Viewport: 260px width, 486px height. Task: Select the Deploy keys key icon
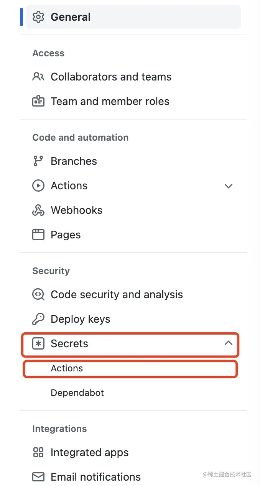tap(38, 319)
